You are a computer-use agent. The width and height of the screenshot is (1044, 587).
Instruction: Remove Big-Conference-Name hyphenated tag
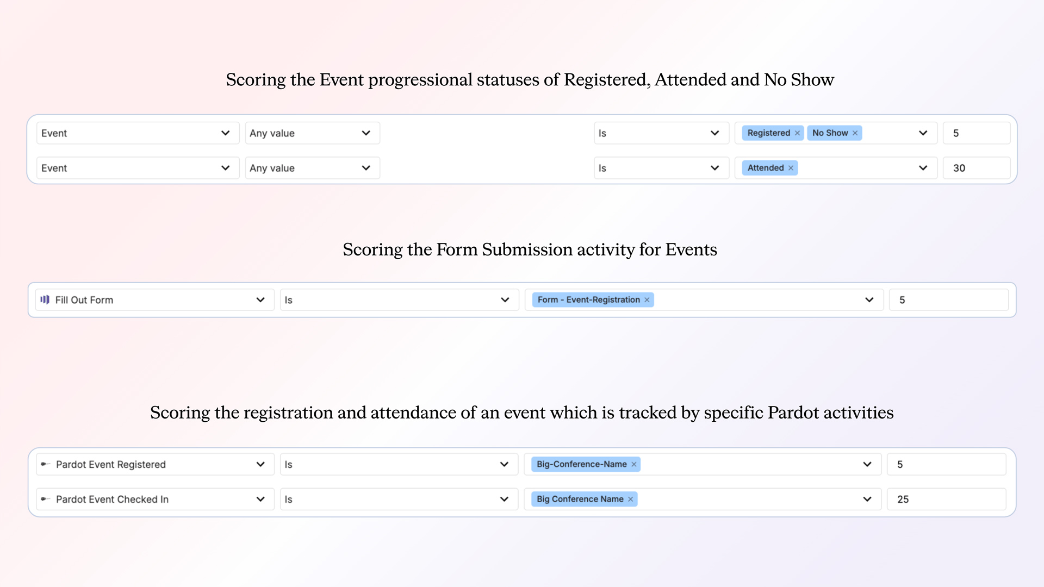633,464
